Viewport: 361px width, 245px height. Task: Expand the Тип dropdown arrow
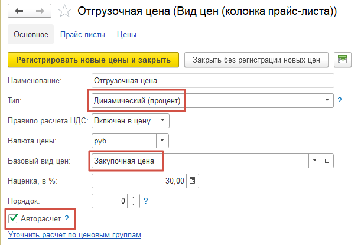pyautogui.click(x=327, y=100)
